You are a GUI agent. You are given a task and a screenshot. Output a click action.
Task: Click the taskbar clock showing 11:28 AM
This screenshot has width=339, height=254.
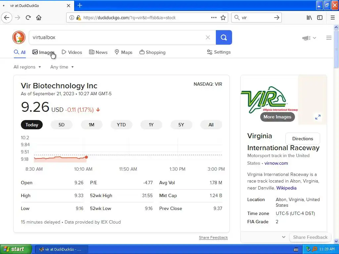tap(327, 249)
